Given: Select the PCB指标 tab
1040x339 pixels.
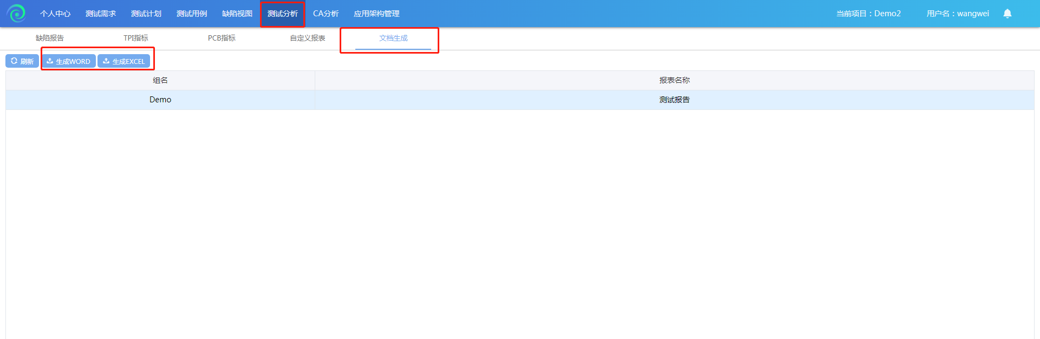Looking at the screenshot, I should click(x=222, y=38).
